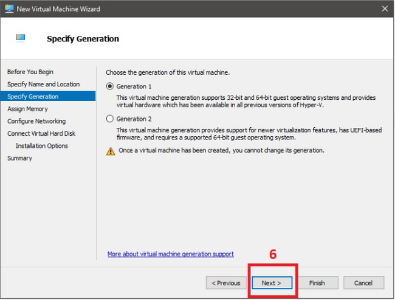Image resolution: width=395 pixels, height=300 pixels.
Task: Select Specify Generation step in sidebar
Action: click(48, 96)
